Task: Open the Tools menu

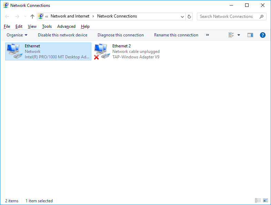Action: coord(47,26)
